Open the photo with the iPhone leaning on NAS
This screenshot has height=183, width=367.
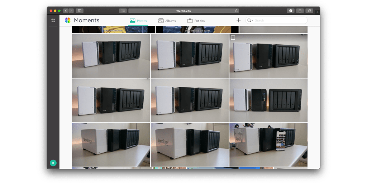tap(268, 145)
